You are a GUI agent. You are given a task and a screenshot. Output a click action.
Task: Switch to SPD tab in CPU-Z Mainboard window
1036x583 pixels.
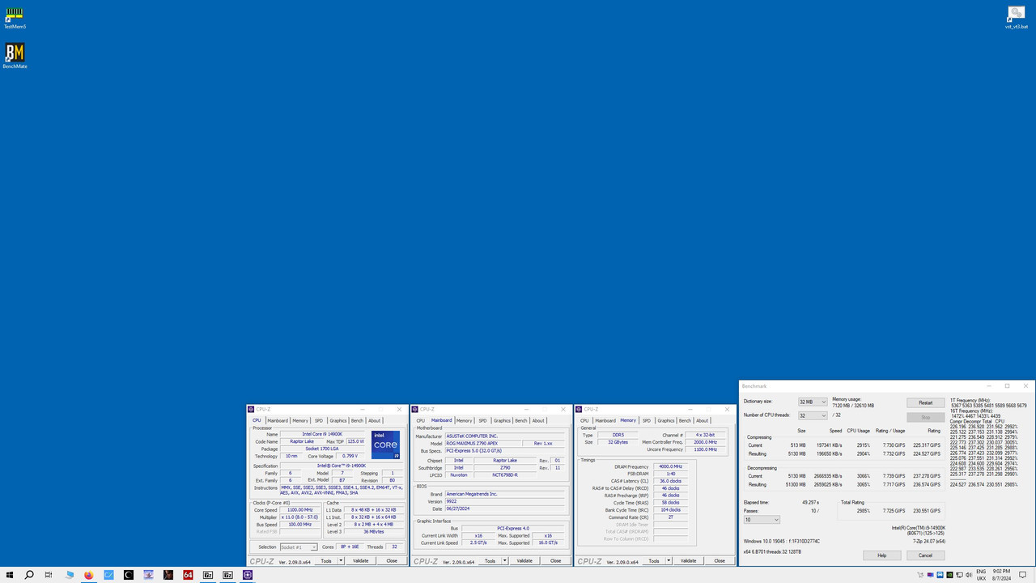click(482, 420)
